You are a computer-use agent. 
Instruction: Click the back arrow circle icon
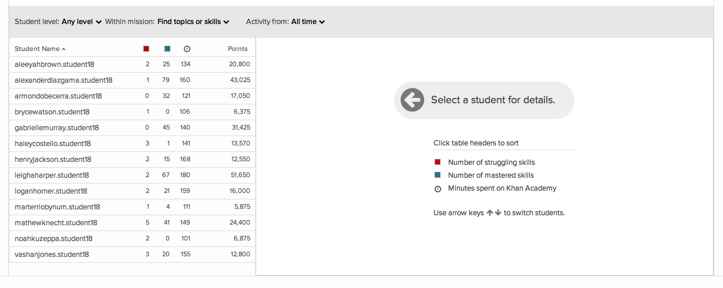[412, 100]
